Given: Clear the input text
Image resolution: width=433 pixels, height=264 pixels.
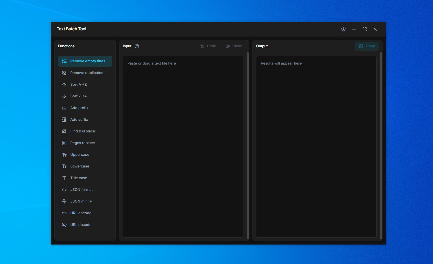Looking at the screenshot, I should coord(234,46).
